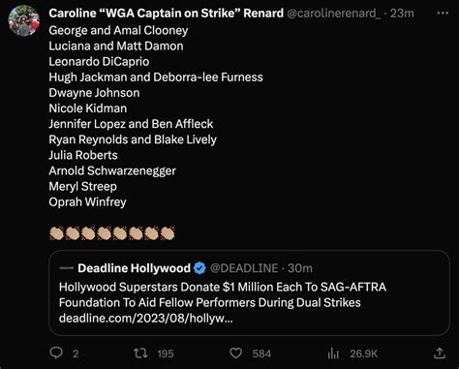The width and height of the screenshot is (459, 369).
Task: Click the Deadline Hollywood account name
Action: pyautogui.click(x=134, y=268)
